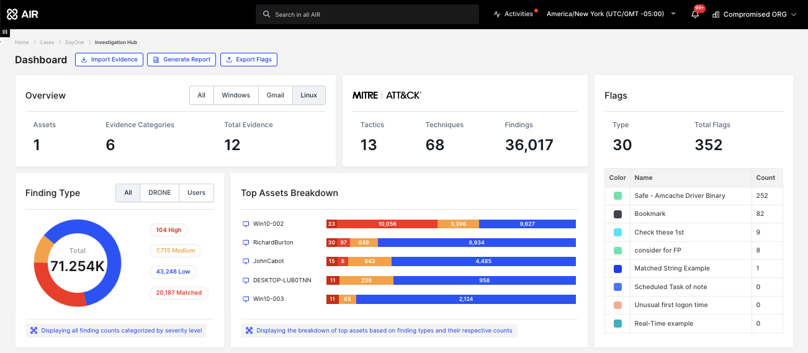Image resolution: width=808 pixels, height=353 pixels.
Task: Click the sidebar expand handle icon
Action: click(x=4, y=32)
